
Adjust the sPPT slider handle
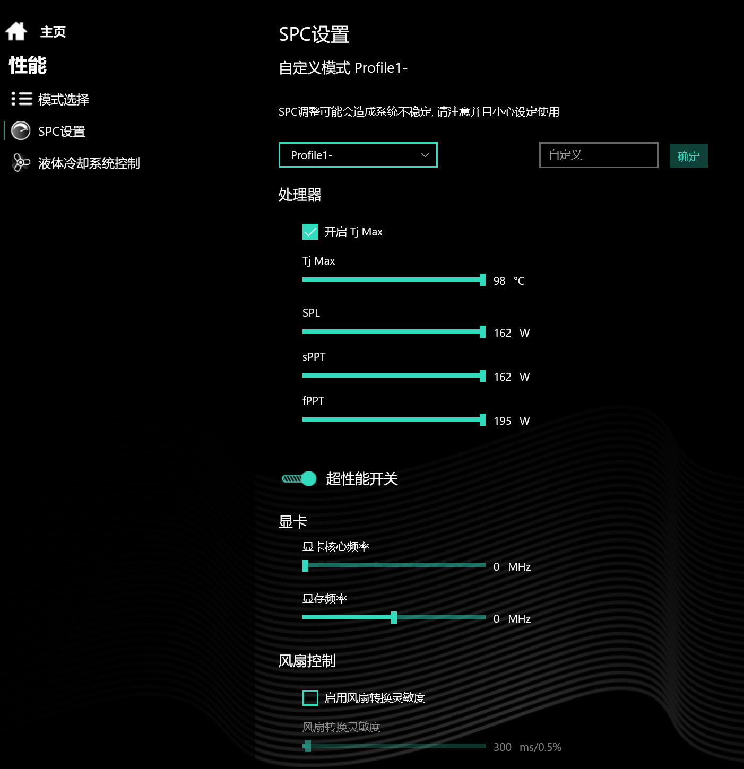click(482, 375)
